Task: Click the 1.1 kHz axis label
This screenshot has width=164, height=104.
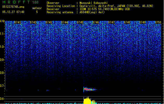Action: tap(2, 34)
